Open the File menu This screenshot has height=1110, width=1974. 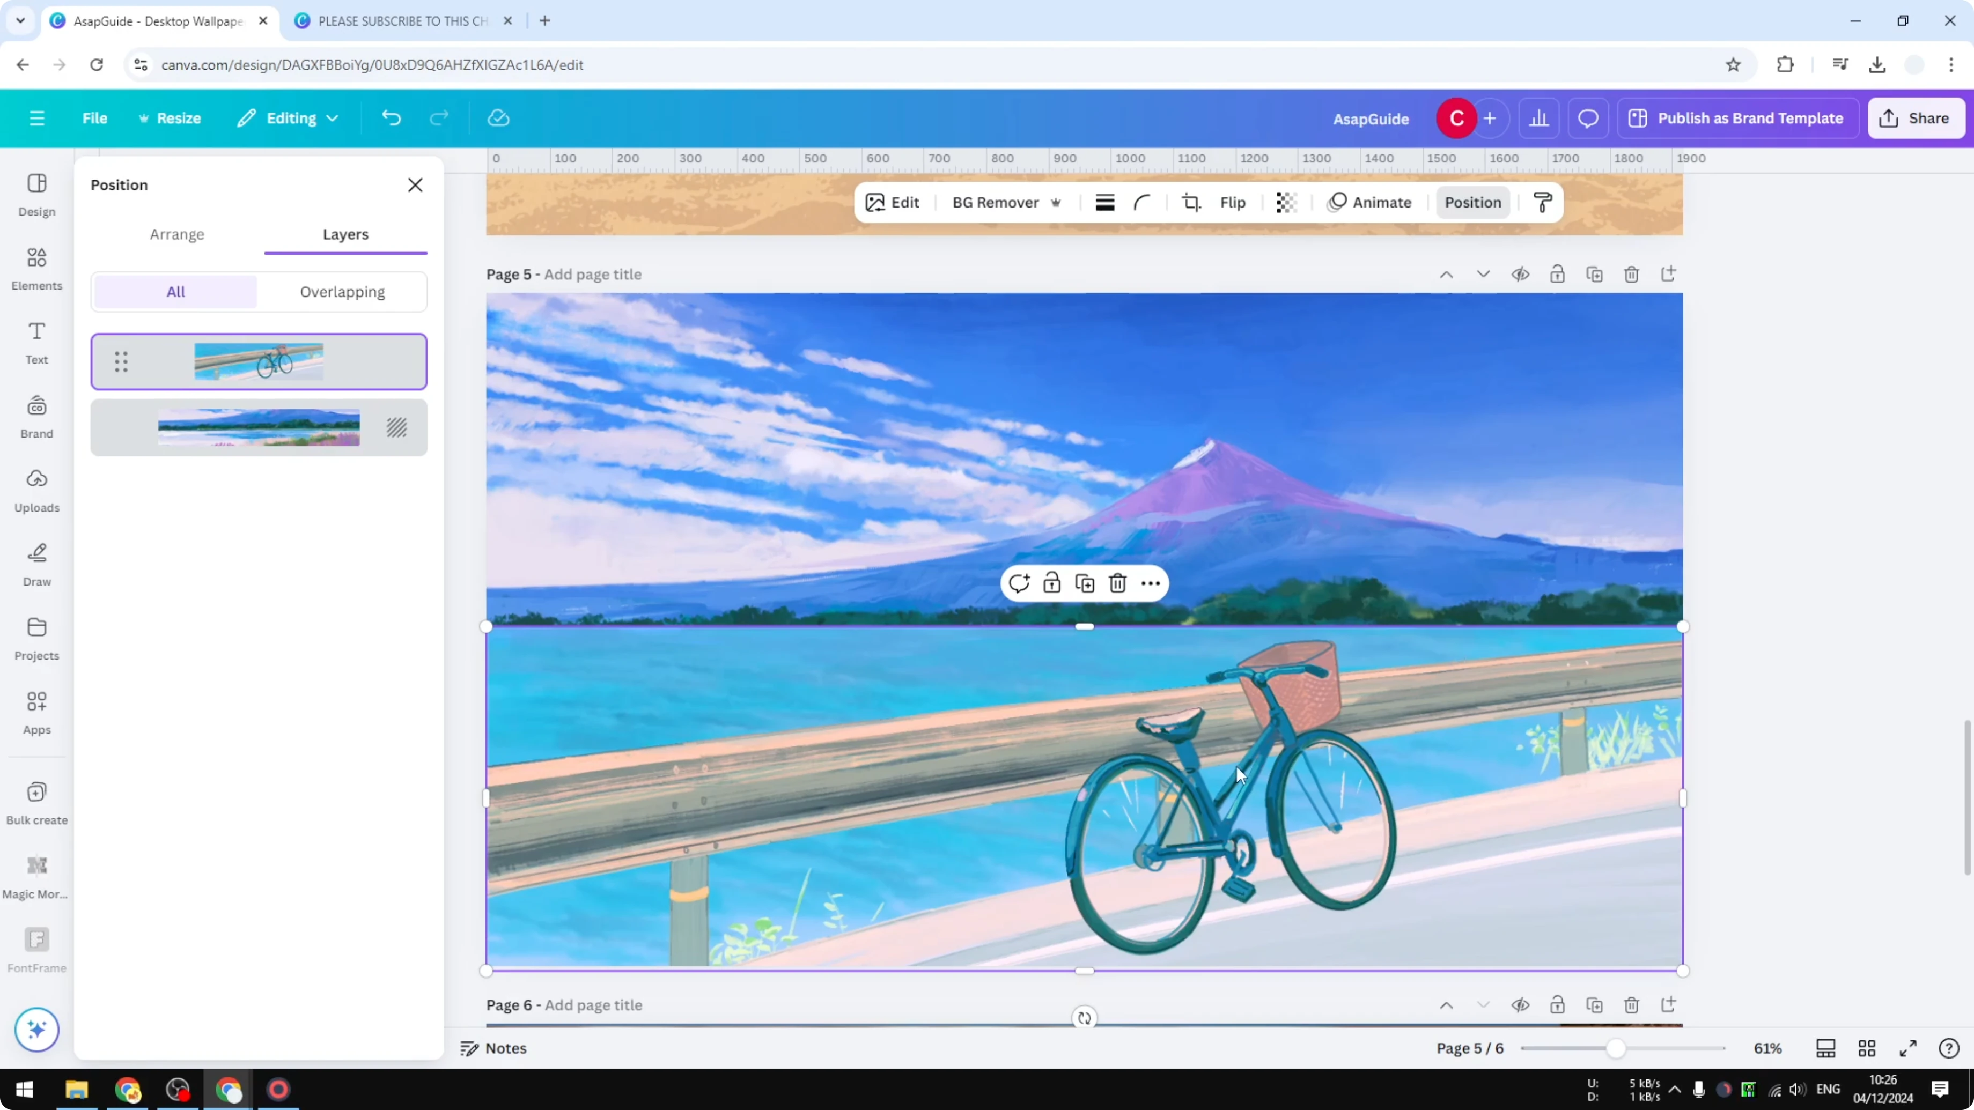point(95,117)
